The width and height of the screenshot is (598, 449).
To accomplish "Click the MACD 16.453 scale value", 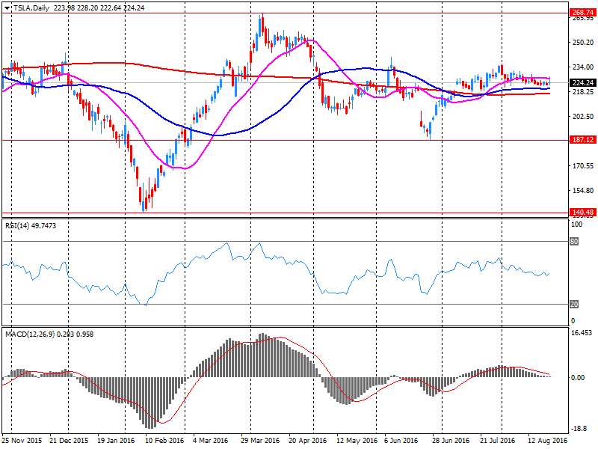I will (582, 333).
